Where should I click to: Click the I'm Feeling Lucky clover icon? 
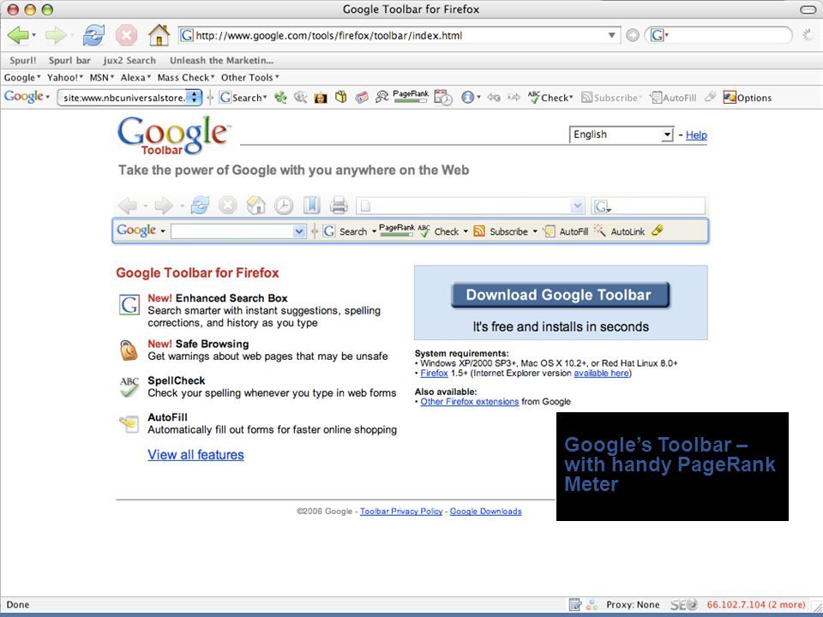(x=281, y=97)
